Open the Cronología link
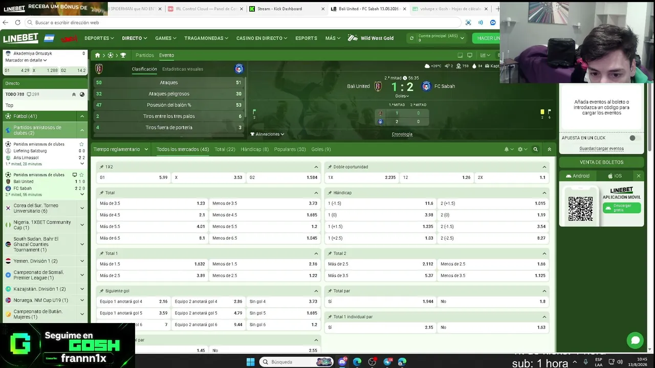Viewport: 655px width, 368px height. (x=402, y=134)
